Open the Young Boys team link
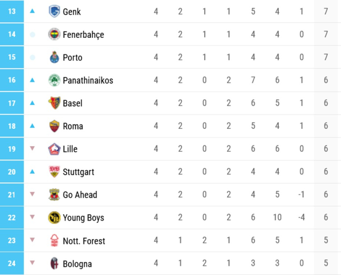The image size is (341, 275). click(83, 218)
